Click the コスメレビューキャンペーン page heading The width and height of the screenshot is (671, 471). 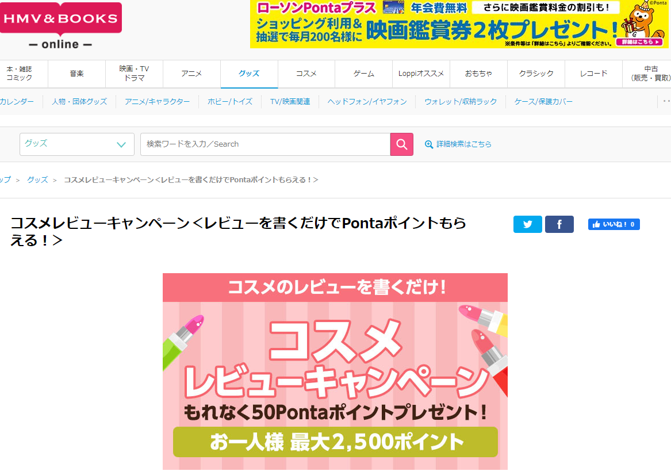coord(239,232)
